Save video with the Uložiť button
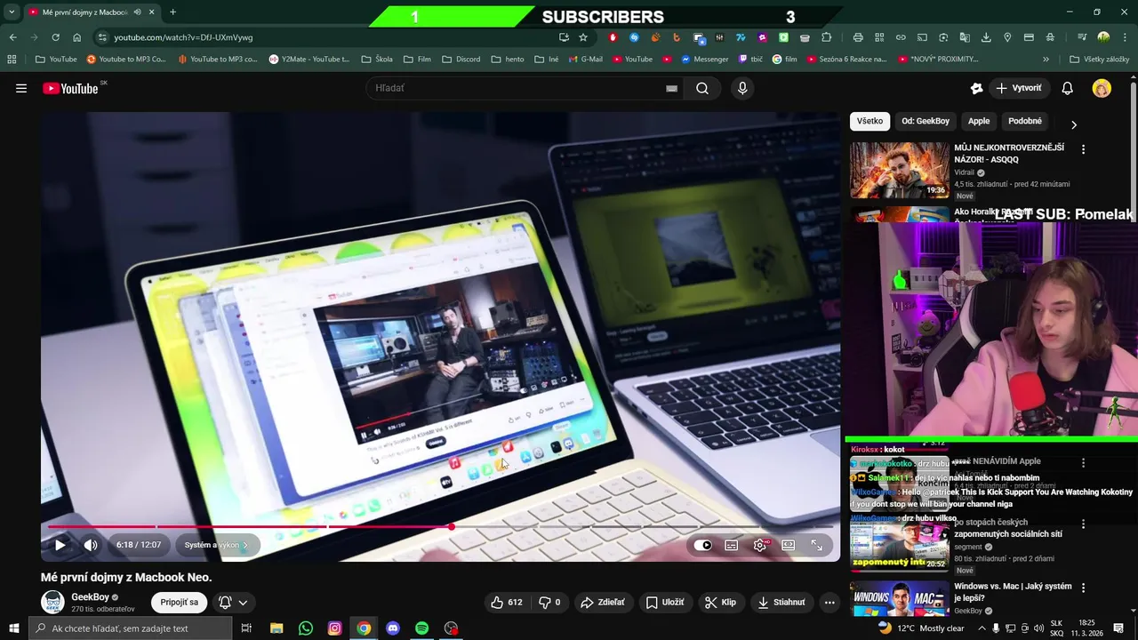 coord(665,602)
